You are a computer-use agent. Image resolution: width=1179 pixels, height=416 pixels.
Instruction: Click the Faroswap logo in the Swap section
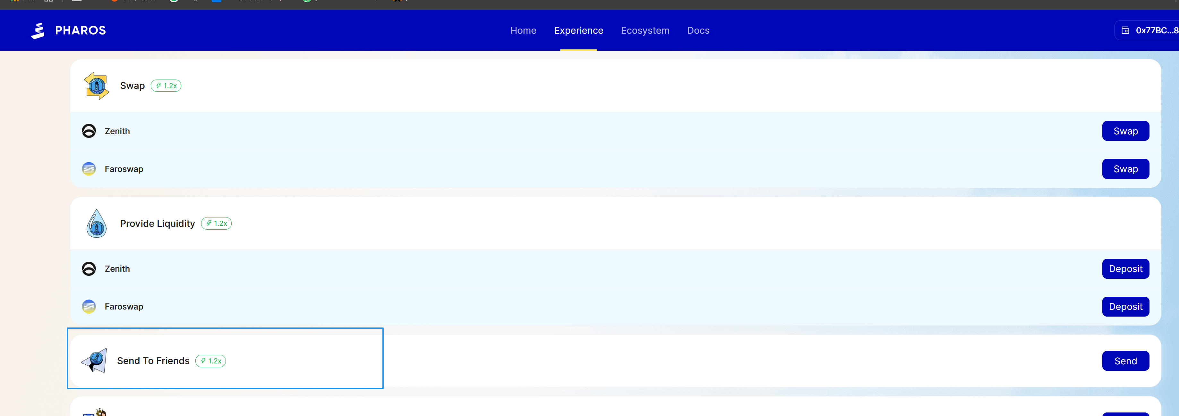tap(89, 169)
